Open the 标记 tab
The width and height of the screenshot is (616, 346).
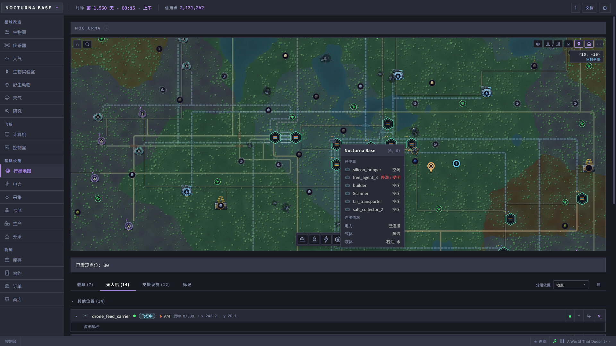[x=187, y=284]
